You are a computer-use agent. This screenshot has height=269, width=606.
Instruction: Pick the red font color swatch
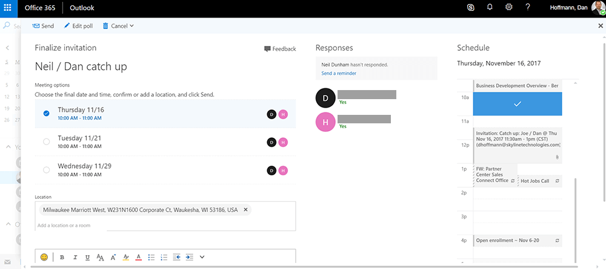point(138,257)
